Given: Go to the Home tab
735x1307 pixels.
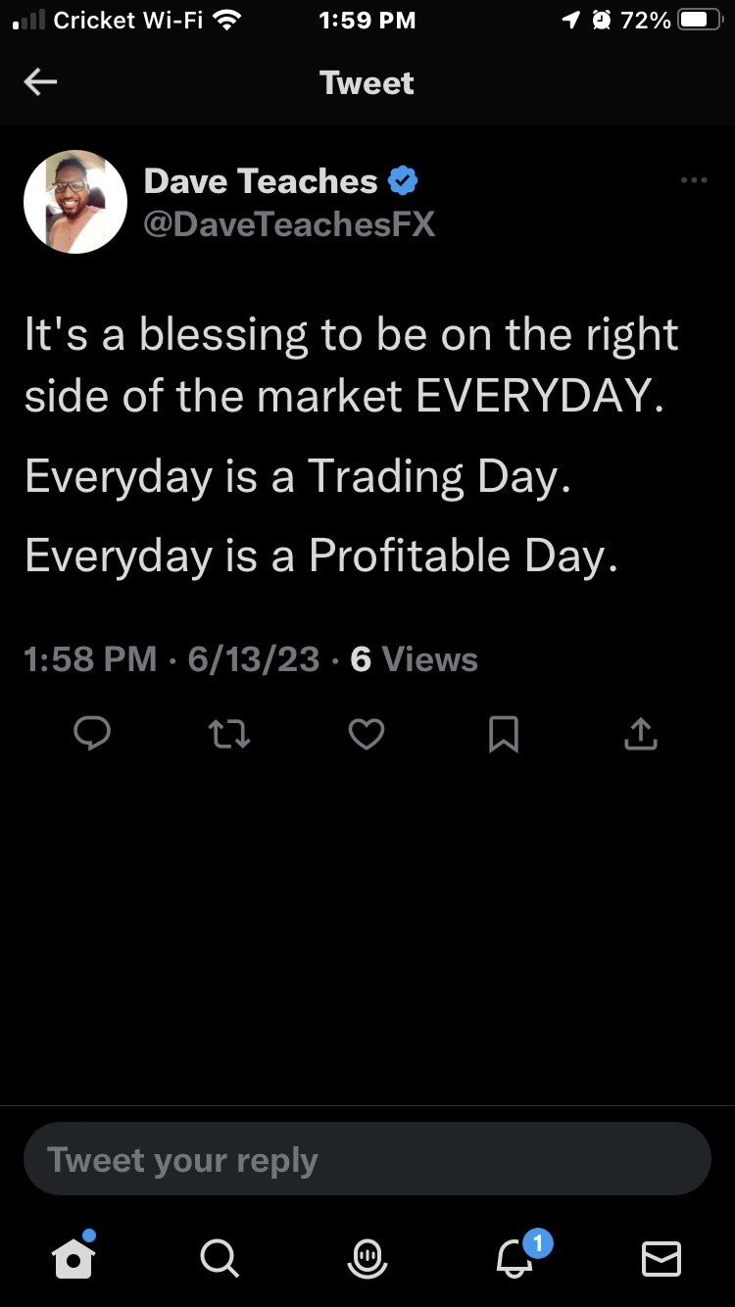Looking at the screenshot, I should pyautogui.click(x=74, y=1257).
